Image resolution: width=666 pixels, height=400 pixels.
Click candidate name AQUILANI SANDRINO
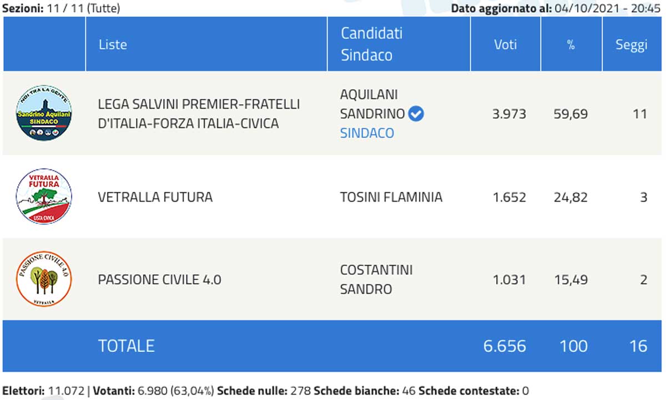click(371, 104)
